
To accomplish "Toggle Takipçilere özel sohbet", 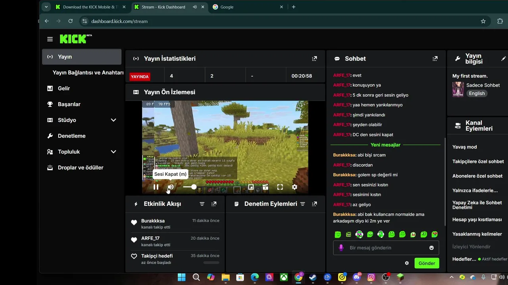I will click(x=478, y=161).
